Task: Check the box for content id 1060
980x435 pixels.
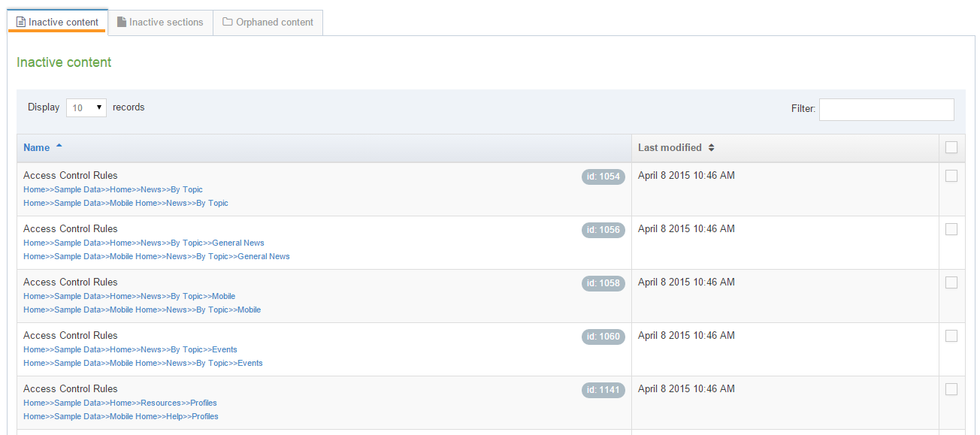Action: click(x=951, y=336)
